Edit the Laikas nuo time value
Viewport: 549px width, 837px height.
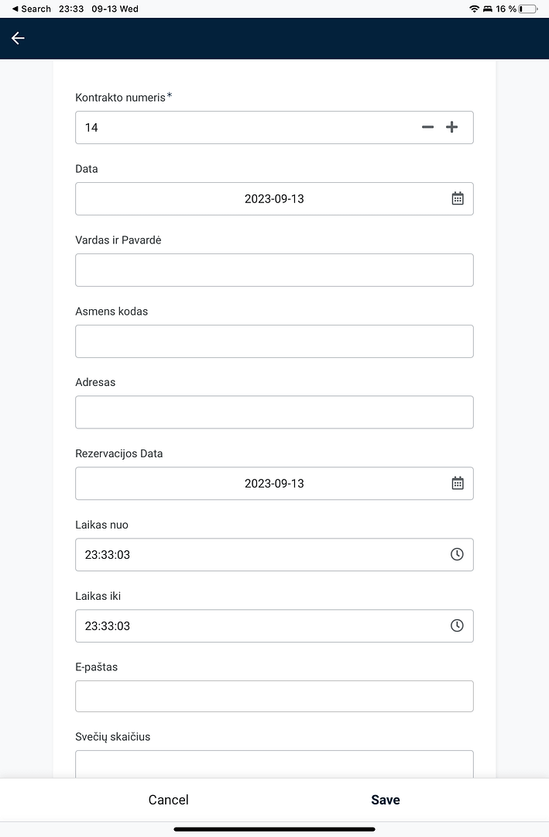(108, 555)
